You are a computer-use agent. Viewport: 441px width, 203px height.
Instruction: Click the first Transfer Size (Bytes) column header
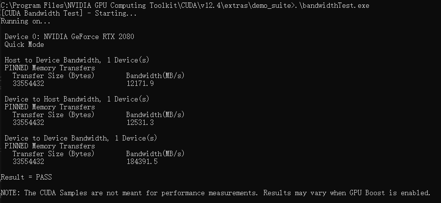[53, 76]
